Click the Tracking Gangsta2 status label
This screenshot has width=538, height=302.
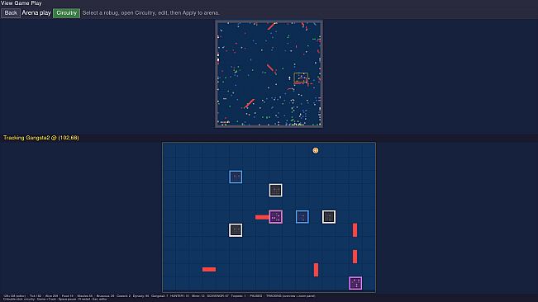pos(41,138)
